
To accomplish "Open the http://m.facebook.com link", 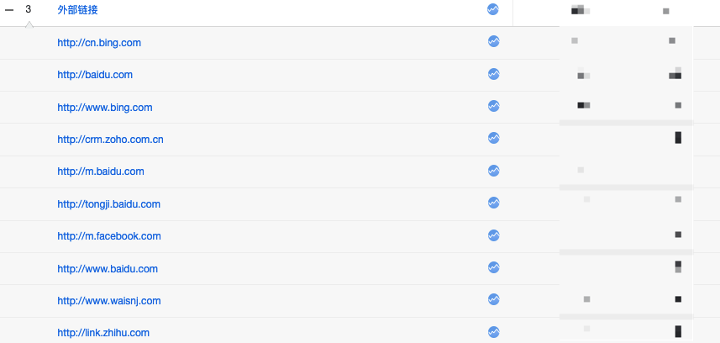I will click(109, 236).
